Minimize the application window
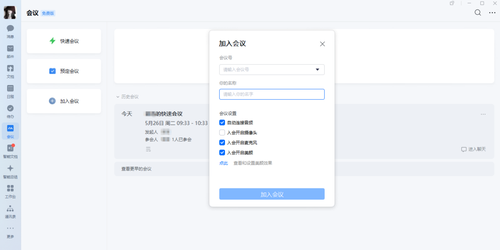500x250 pixels. [469, 3]
